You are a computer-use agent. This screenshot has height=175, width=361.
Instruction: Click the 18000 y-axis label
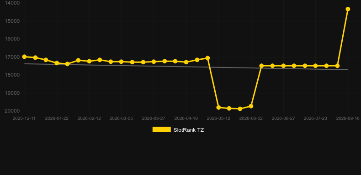click(12, 75)
